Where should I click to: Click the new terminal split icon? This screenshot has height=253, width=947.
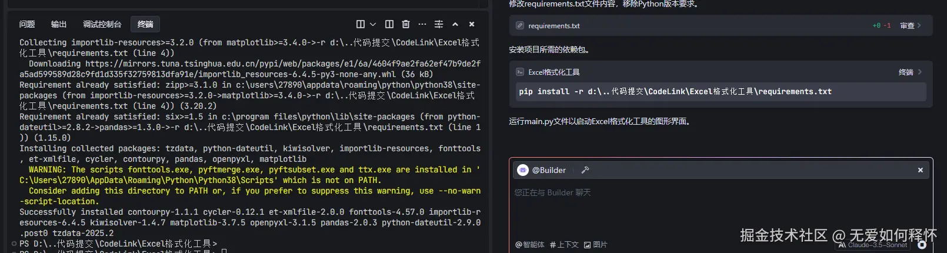(x=361, y=24)
